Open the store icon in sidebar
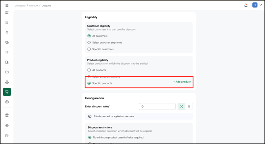Image resolution: width=265 pixels, height=144 pixels. [7, 115]
